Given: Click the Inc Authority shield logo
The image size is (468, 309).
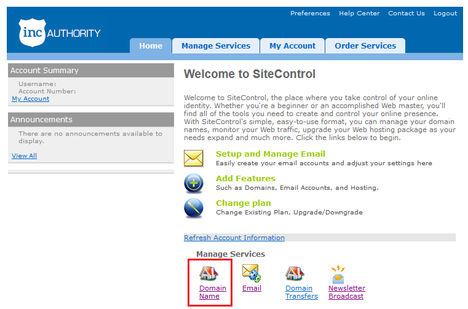Looking at the screenshot, I should point(32,33).
